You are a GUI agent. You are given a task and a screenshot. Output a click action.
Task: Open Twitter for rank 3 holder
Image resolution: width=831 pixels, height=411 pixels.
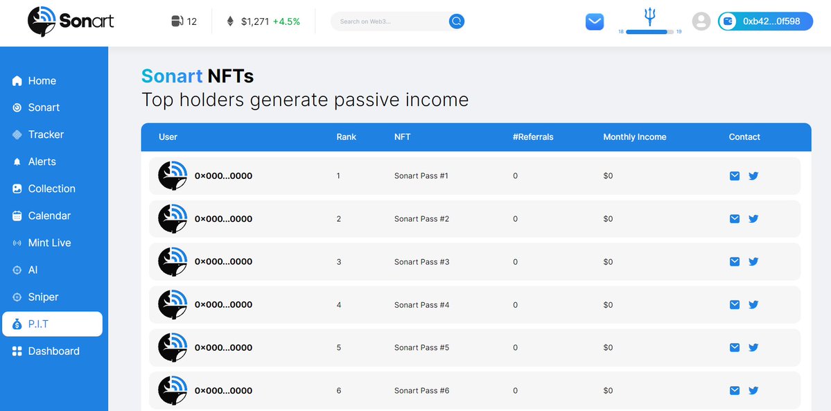click(x=753, y=261)
